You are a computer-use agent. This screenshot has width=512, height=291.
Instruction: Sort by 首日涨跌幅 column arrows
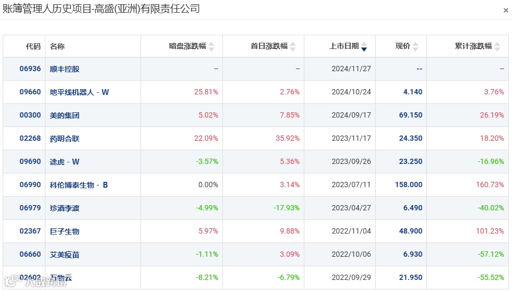coord(293,46)
